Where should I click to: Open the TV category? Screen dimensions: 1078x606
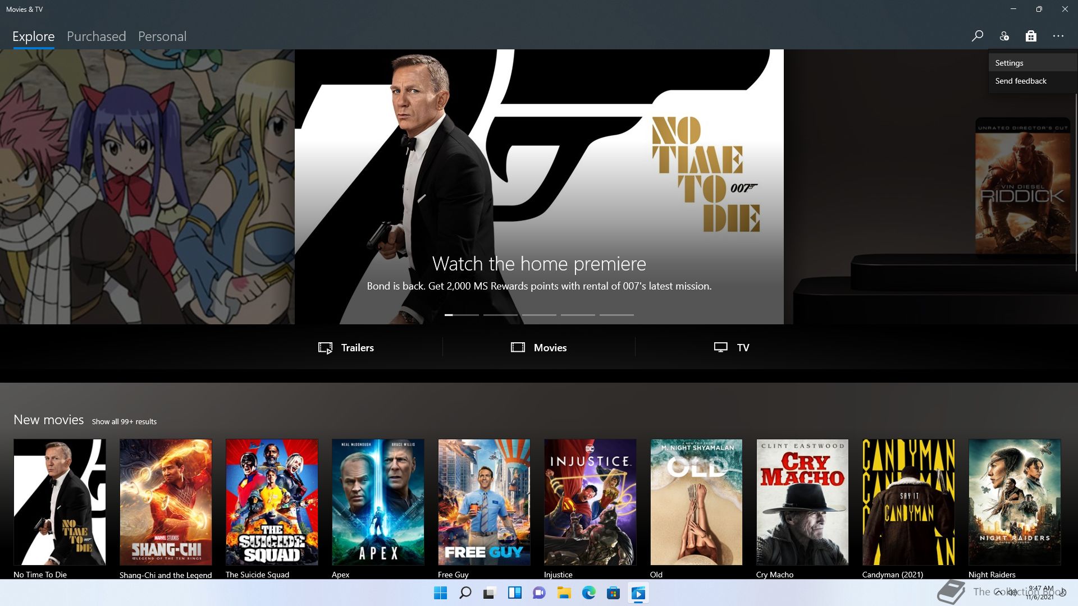pos(732,347)
